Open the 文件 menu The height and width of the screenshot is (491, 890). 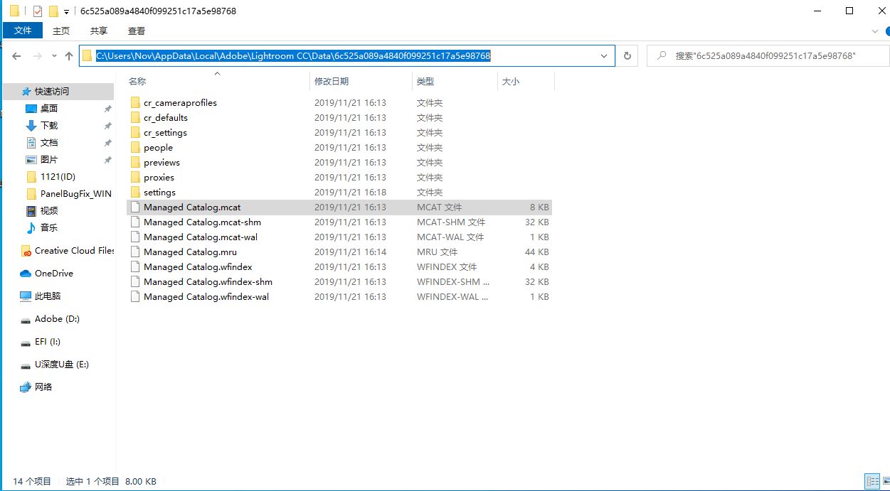(23, 30)
